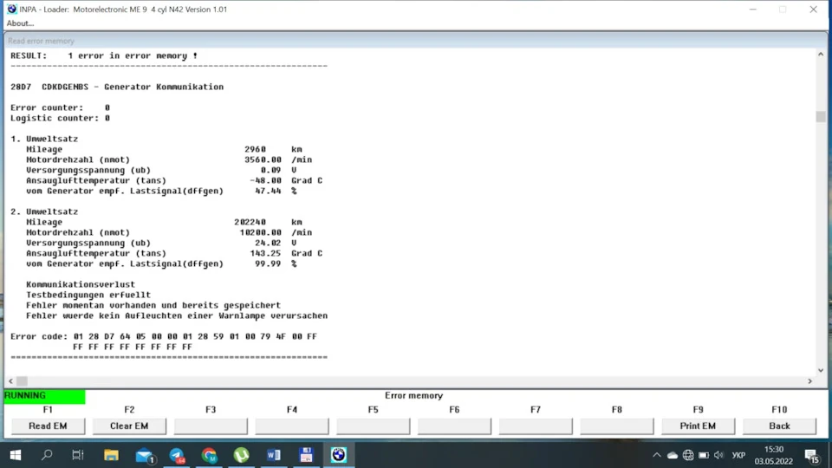
Task: Click the horizontal scrollbar thumb
Action: (22, 381)
